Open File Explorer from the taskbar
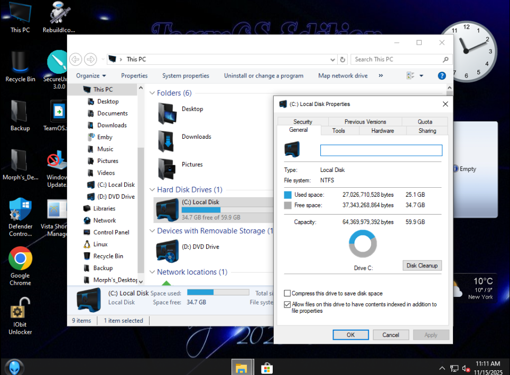Image resolution: width=510 pixels, height=375 pixels. (241, 368)
